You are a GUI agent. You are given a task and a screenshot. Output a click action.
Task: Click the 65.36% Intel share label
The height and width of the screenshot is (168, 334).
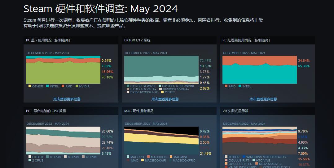303,66
